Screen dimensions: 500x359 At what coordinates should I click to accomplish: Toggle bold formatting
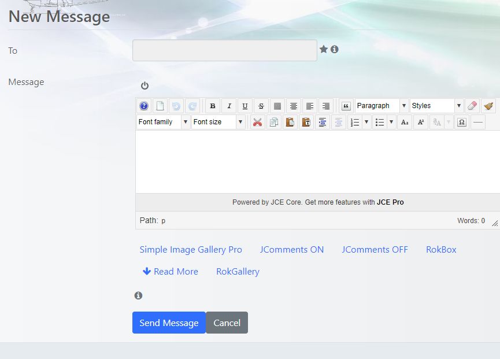(213, 106)
